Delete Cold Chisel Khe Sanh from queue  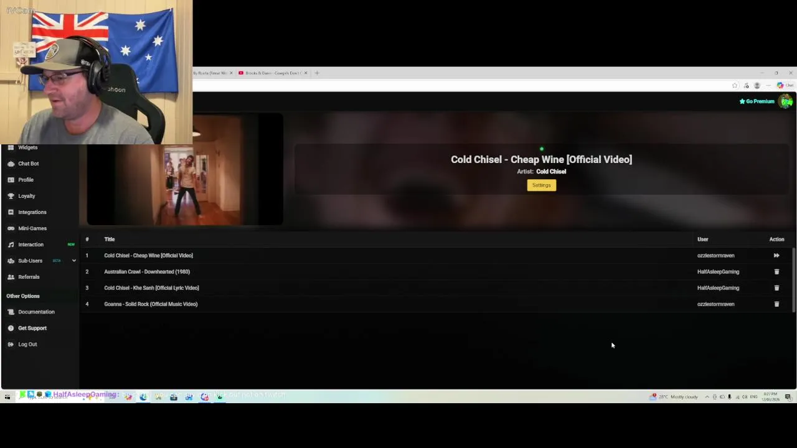(x=776, y=288)
